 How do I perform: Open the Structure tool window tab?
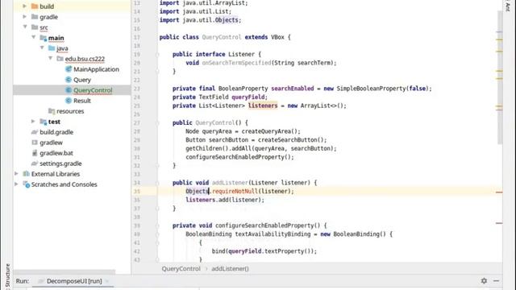[7, 276]
